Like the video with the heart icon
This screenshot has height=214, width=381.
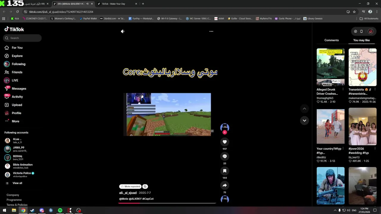click(x=225, y=142)
